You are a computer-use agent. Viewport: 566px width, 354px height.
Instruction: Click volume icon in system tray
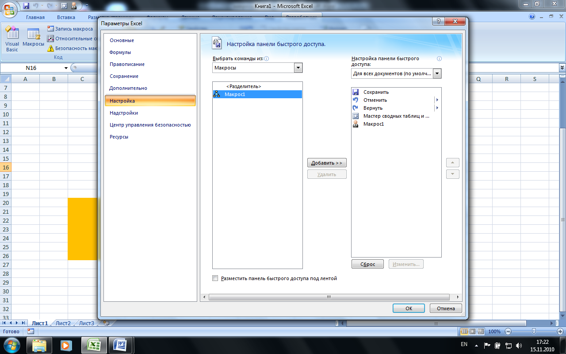(519, 345)
